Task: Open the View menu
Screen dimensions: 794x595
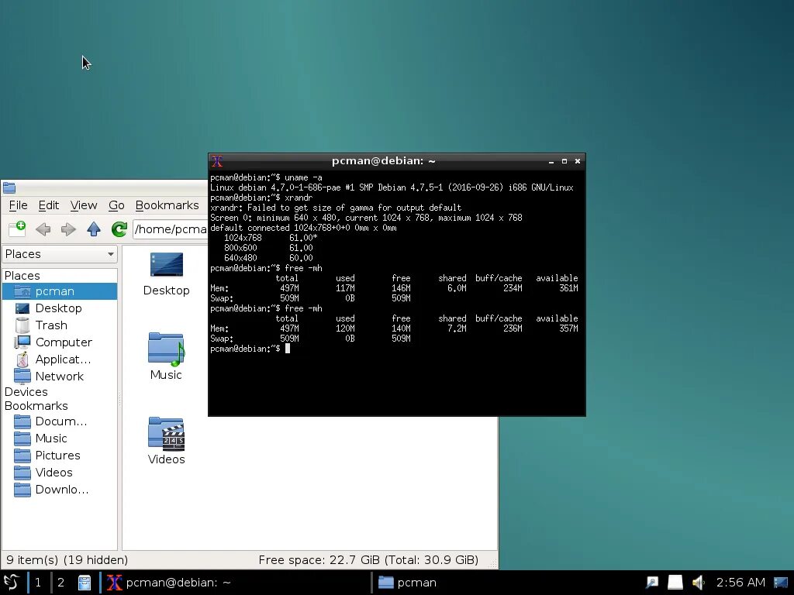Action: (x=84, y=205)
